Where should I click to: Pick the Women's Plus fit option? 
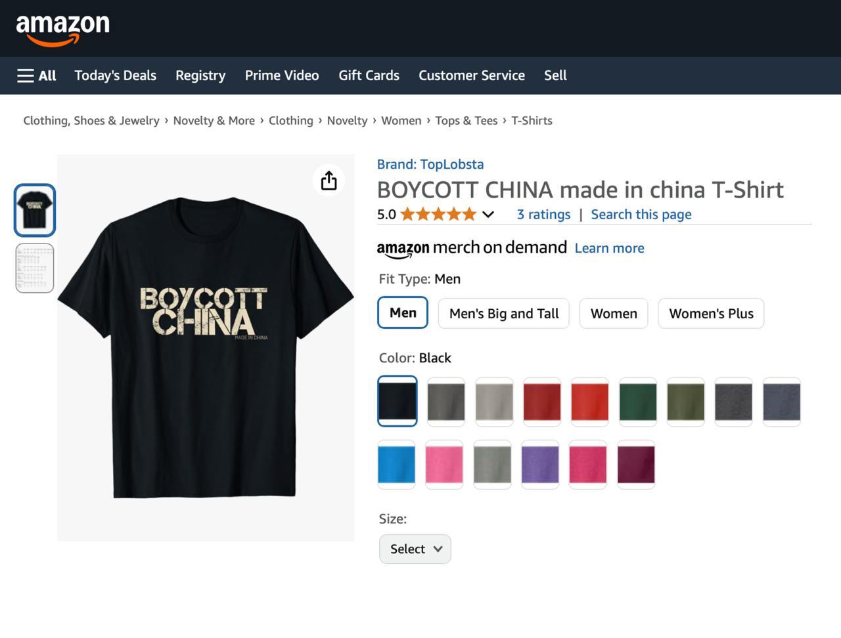pos(711,313)
